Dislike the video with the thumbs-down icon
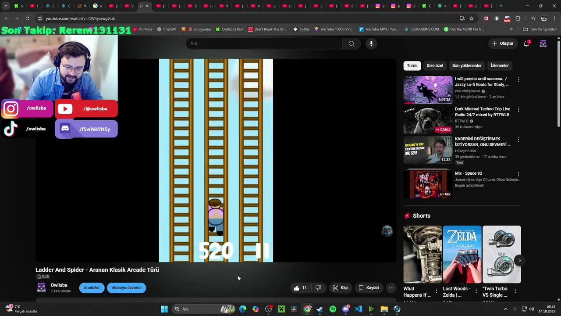The height and width of the screenshot is (316, 561). pyautogui.click(x=318, y=288)
